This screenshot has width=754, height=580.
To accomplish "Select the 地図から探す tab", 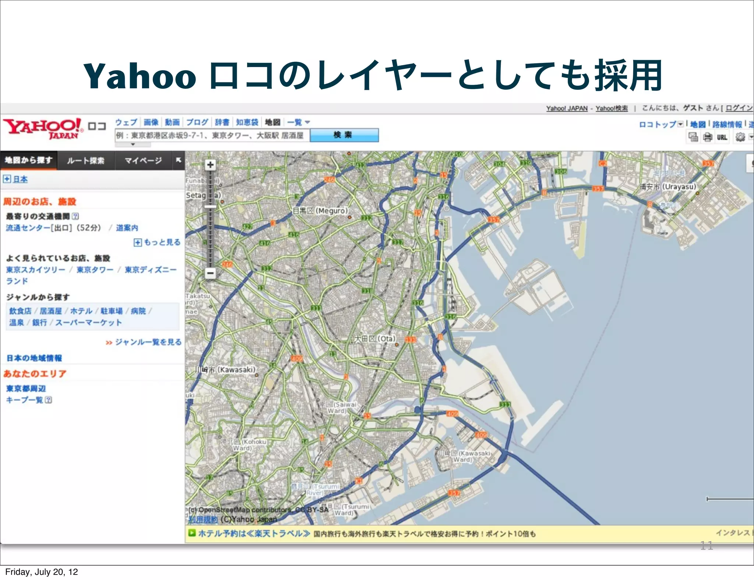I will (28, 160).
